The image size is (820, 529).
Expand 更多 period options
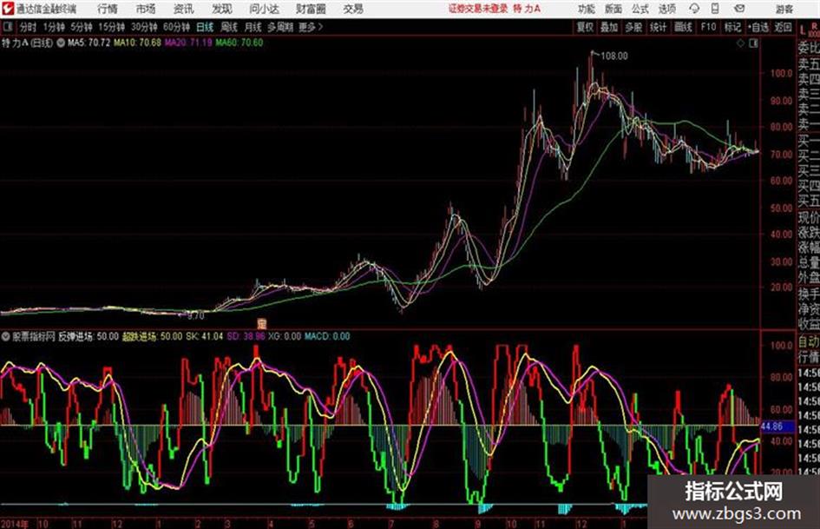[x=311, y=27]
